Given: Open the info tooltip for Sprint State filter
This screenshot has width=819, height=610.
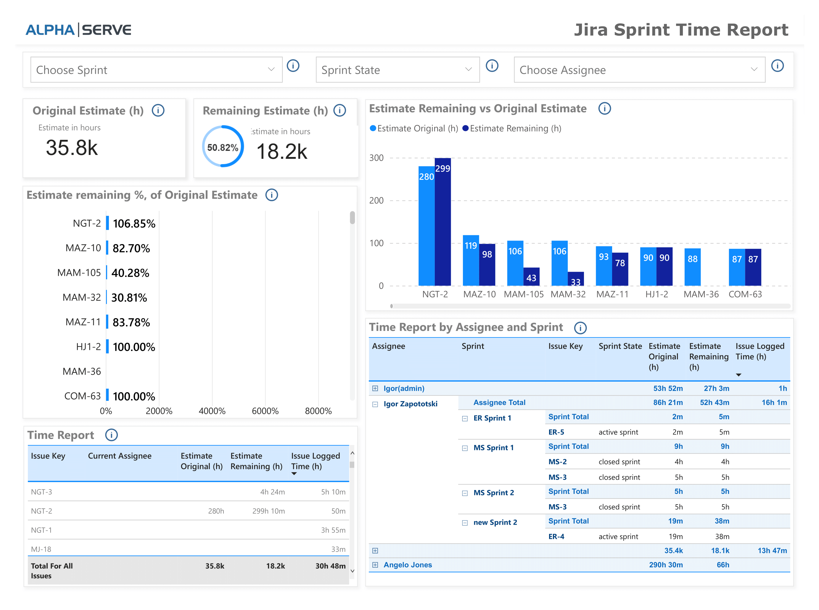Looking at the screenshot, I should [493, 66].
